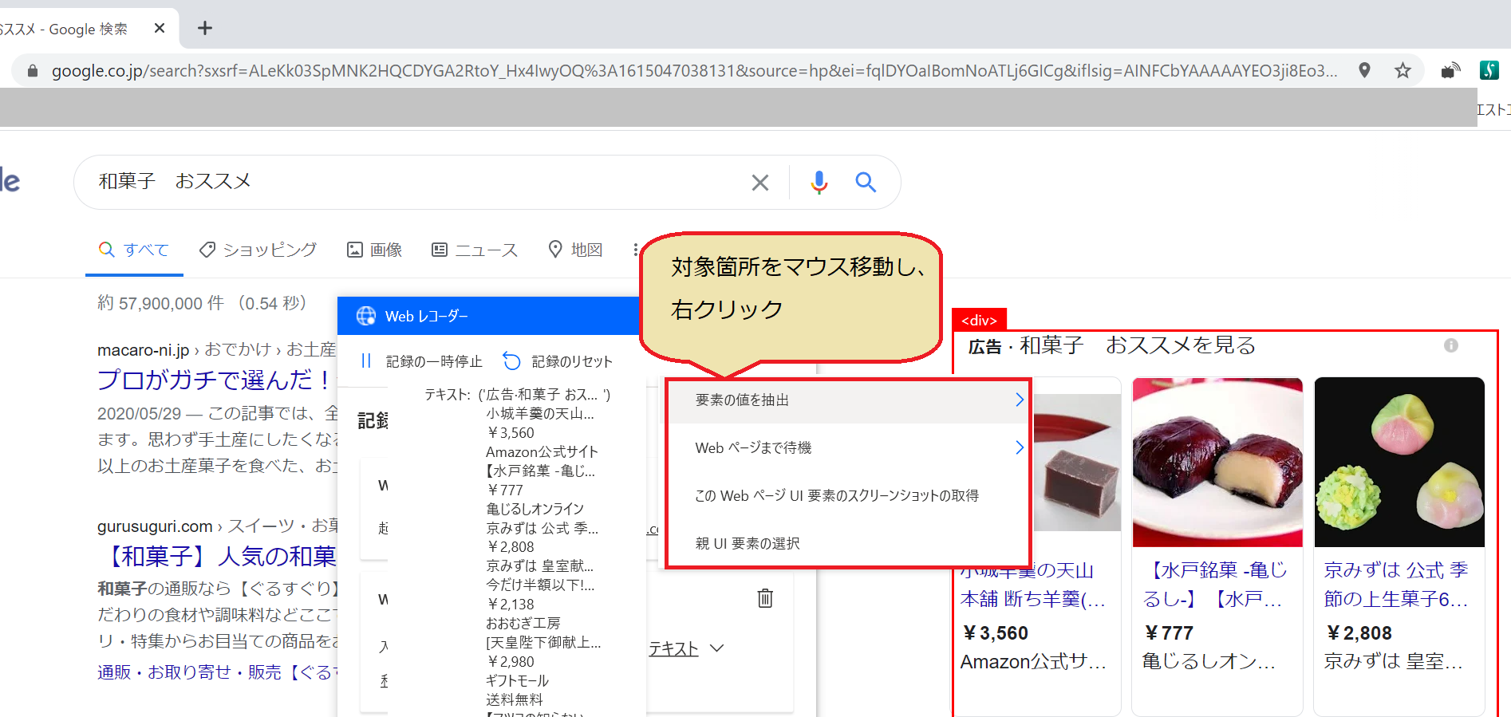Select the すべて search tab
1511x717 pixels.
point(134,250)
